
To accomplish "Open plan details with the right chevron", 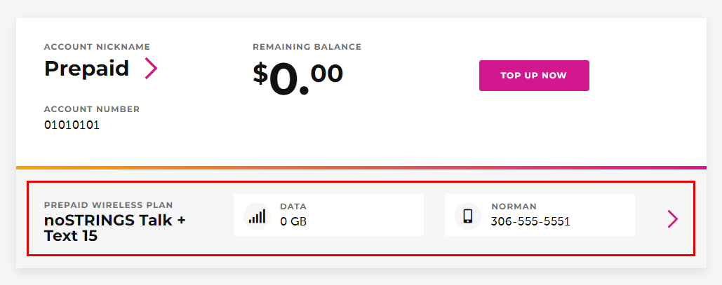I will 672,219.
